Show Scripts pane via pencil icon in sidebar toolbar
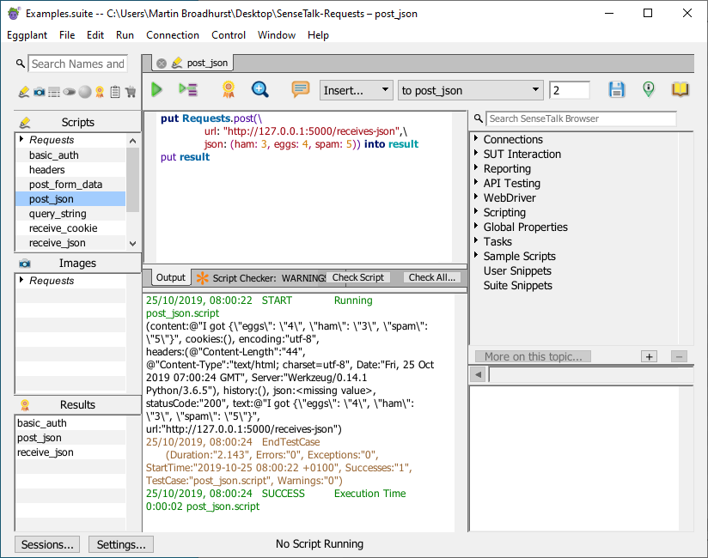 click(x=24, y=92)
